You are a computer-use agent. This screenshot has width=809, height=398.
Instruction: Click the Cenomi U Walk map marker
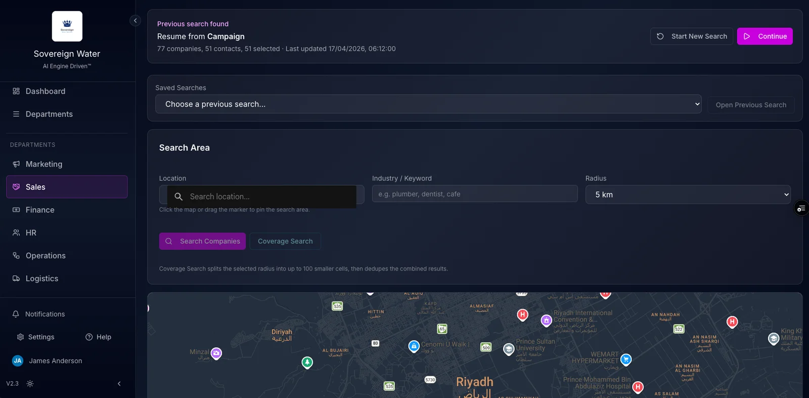[414, 346]
